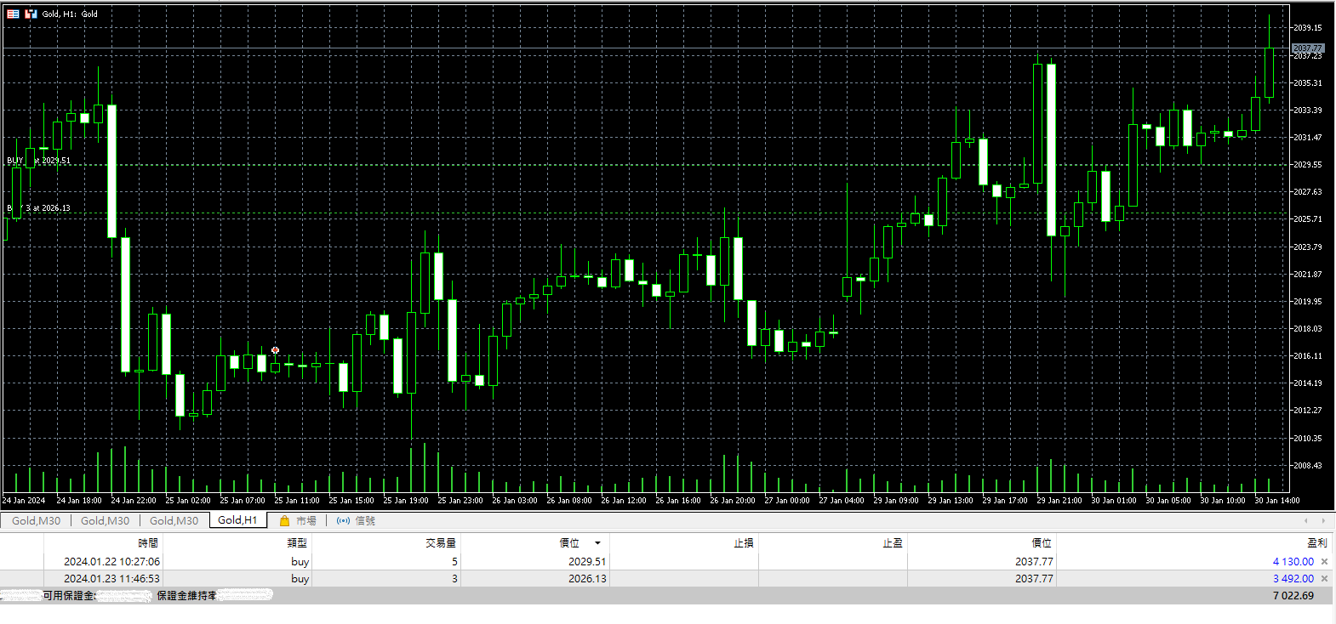The height and width of the screenshot is (624, 1336).
Task: Click the chart title Gold, H1: Gold
Action: pyautogui.click(x=70, y=14)
